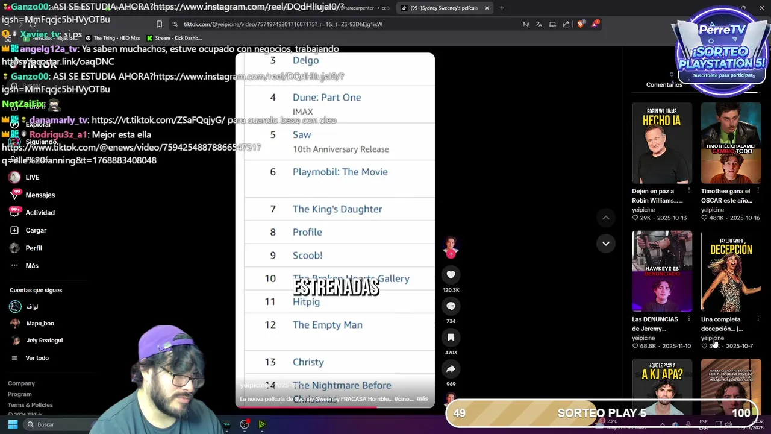Screen dimensions: 771x434
Task: Share the video using the arrow icon
Action: (451, 369)
